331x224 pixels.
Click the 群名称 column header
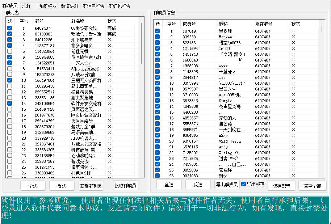[87, 21]
